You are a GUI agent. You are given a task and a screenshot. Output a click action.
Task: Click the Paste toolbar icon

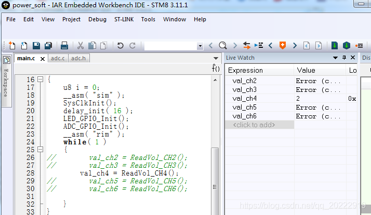(103, 45)
